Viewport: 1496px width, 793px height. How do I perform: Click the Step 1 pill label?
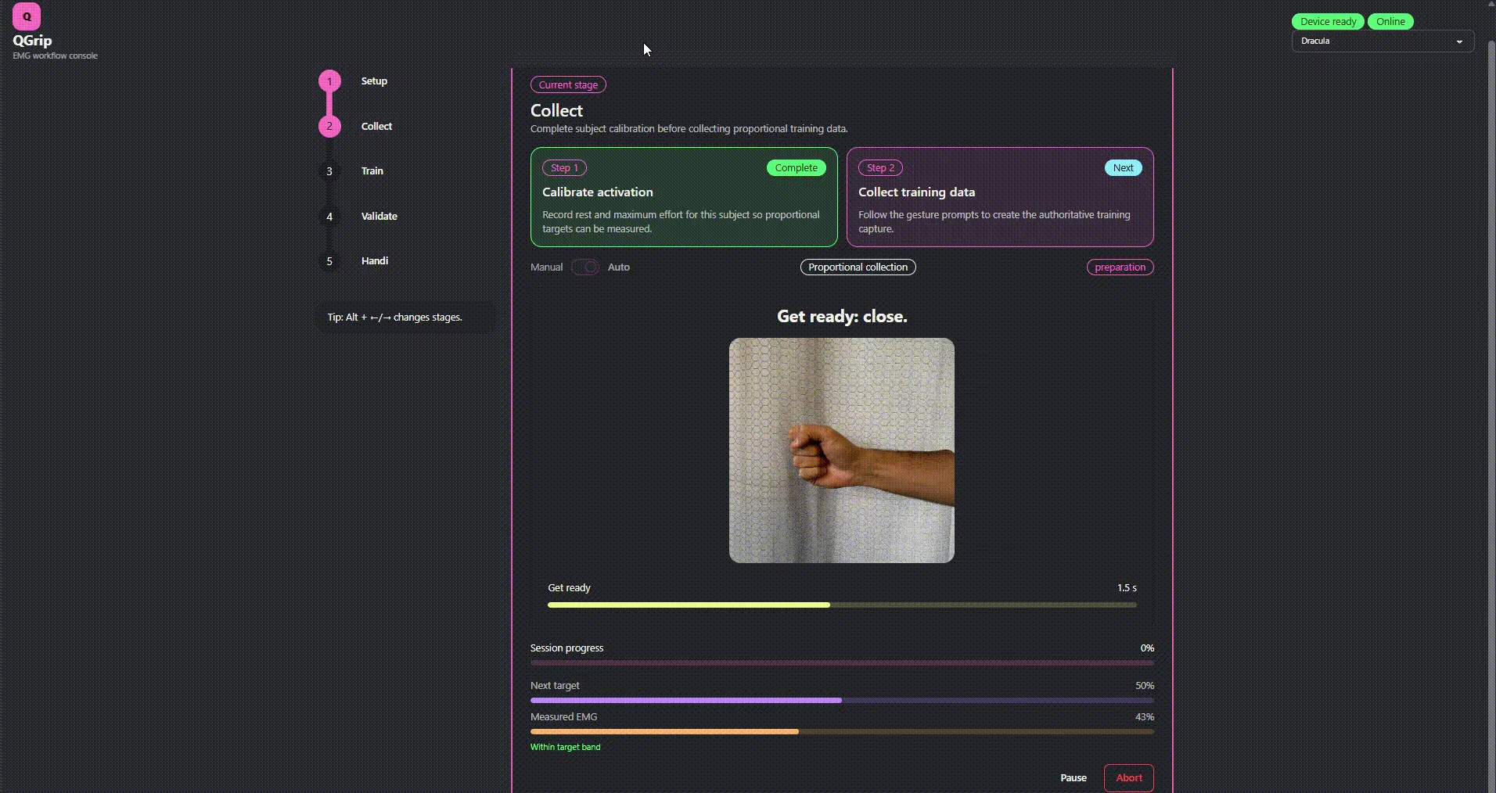(x=565, y=168)
